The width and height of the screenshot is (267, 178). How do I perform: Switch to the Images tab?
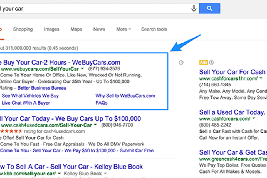51,29
